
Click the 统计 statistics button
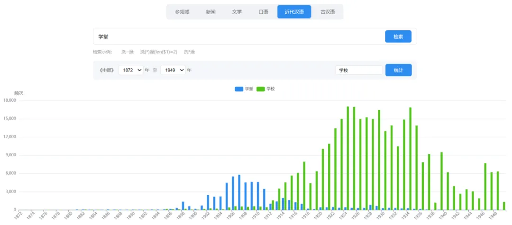click(398, 70)
